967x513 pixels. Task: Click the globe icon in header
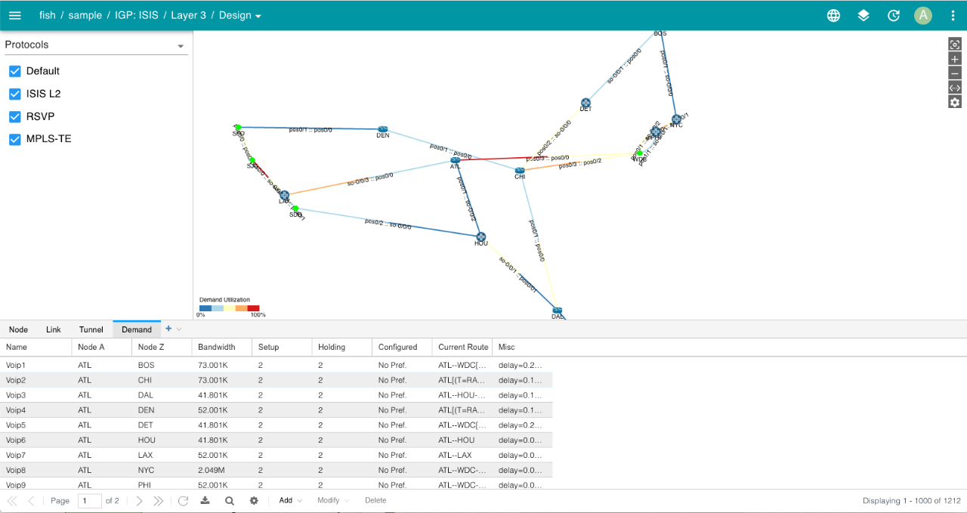[833, 15]
